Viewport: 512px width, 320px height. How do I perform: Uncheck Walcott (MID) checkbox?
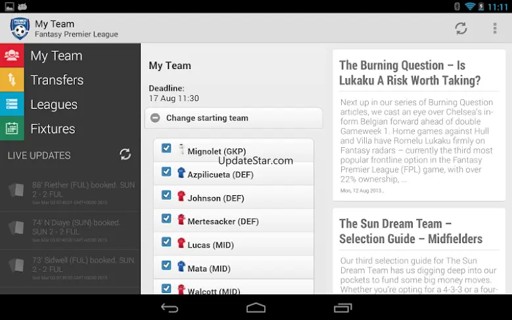166,288
